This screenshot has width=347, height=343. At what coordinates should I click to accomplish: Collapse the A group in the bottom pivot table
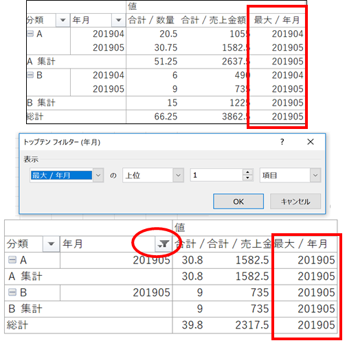point(12,260)
